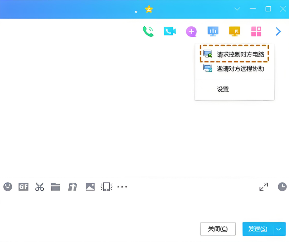This screenshot has height=242, width=289.
Task: Click the send picture icon
Action: point(90,187)
